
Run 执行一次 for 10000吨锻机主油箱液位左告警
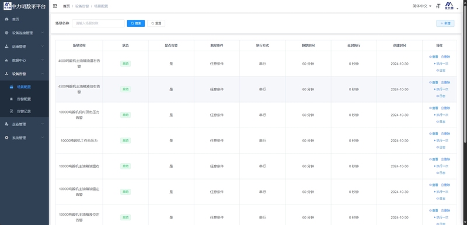pos(441,217)
